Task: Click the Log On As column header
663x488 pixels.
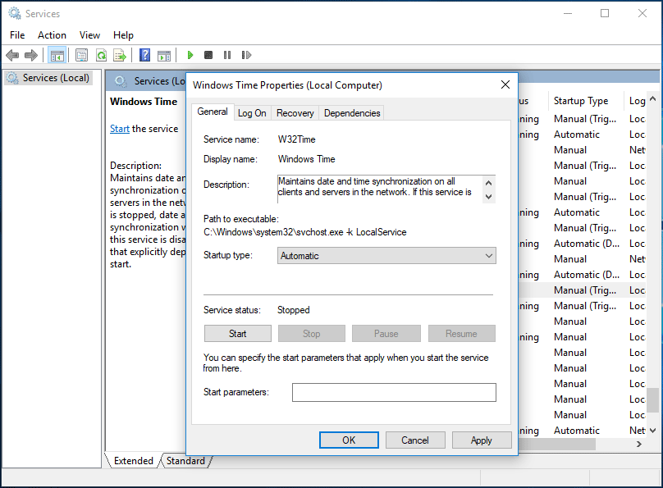Action: point(638,101)
